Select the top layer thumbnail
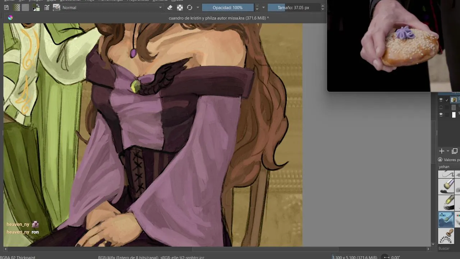 click(454, 100)
